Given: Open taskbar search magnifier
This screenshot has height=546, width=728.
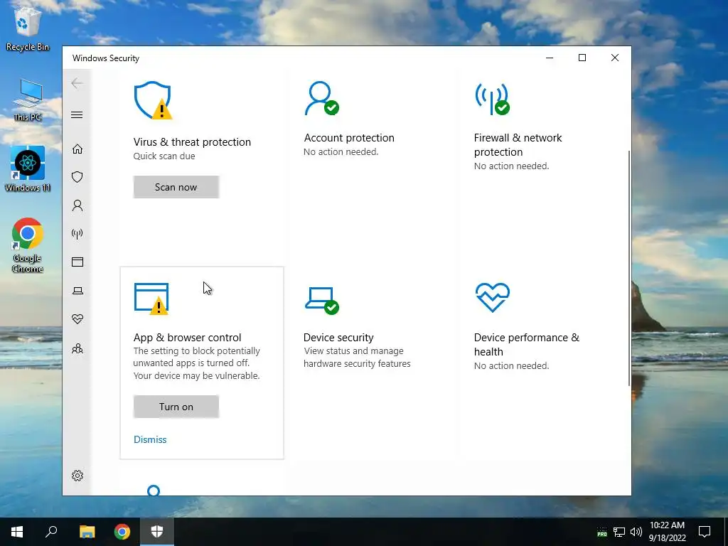Looking at the screenshot, I should pos(51,532).
